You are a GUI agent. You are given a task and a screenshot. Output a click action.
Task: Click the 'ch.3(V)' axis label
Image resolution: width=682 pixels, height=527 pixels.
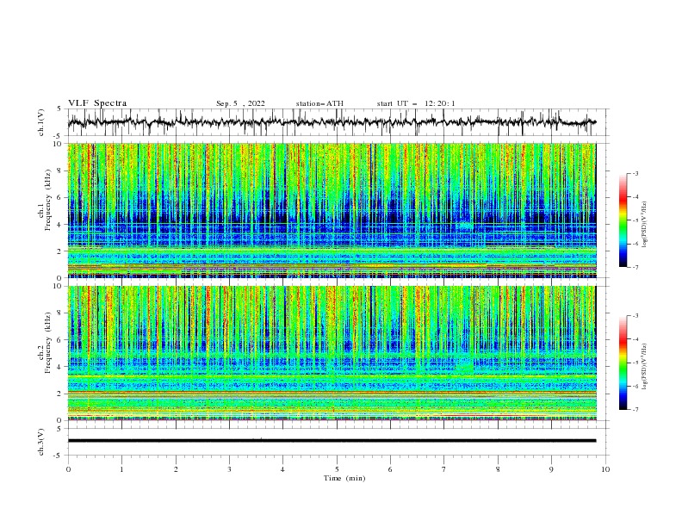click(41, 442)
